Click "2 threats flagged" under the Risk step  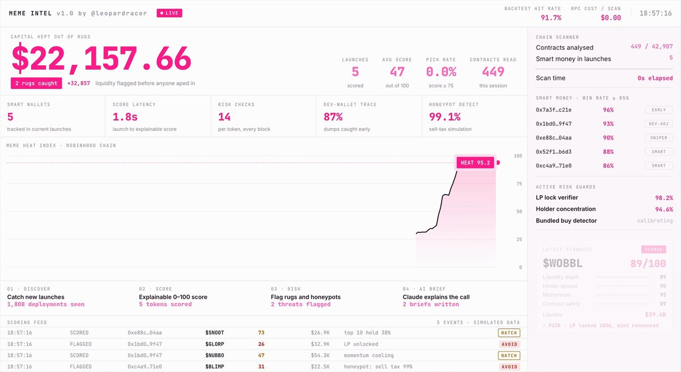(x=301, y=305)
